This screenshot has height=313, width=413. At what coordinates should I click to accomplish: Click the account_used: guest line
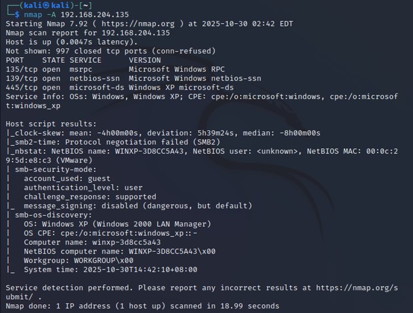67,179
